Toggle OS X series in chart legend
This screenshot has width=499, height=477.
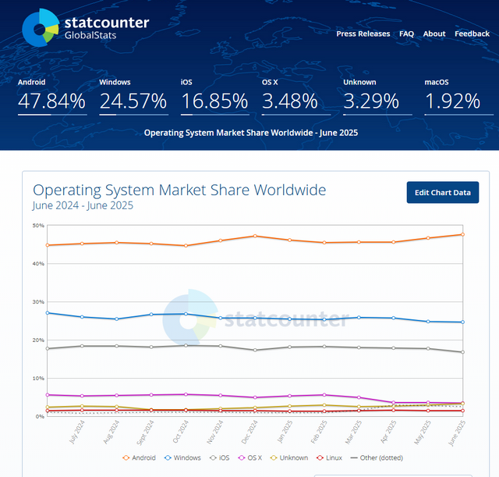tap(250, 458)
